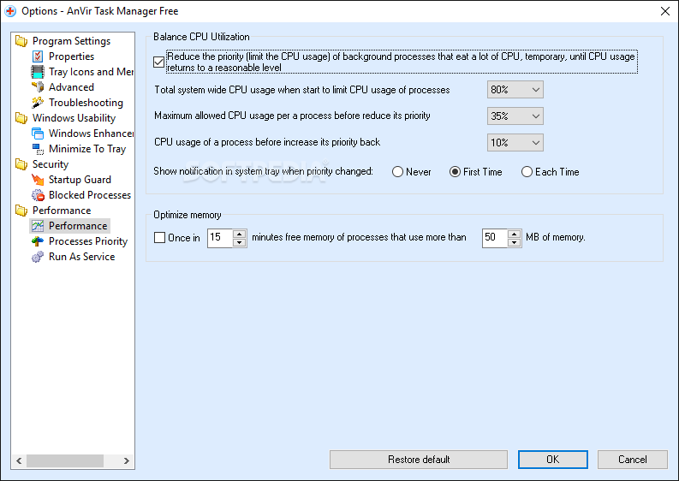This screenshot has height=481, width=679.
Task: Select the highlighted Performance page item
Action: click(x=78, y=226)
